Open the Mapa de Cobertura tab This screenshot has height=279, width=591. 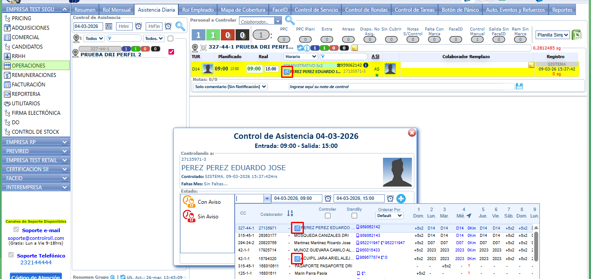[242, 9]
